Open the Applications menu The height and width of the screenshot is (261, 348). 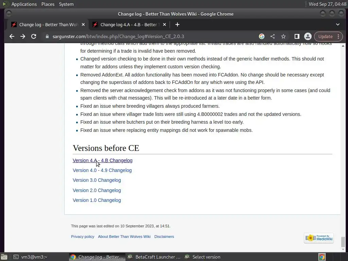point(24,4)
